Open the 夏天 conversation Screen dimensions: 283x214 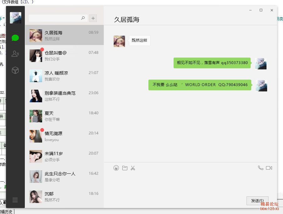click(64, 116)
